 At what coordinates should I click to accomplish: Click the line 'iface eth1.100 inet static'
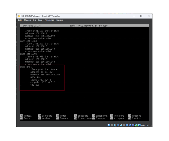[42, 31]
